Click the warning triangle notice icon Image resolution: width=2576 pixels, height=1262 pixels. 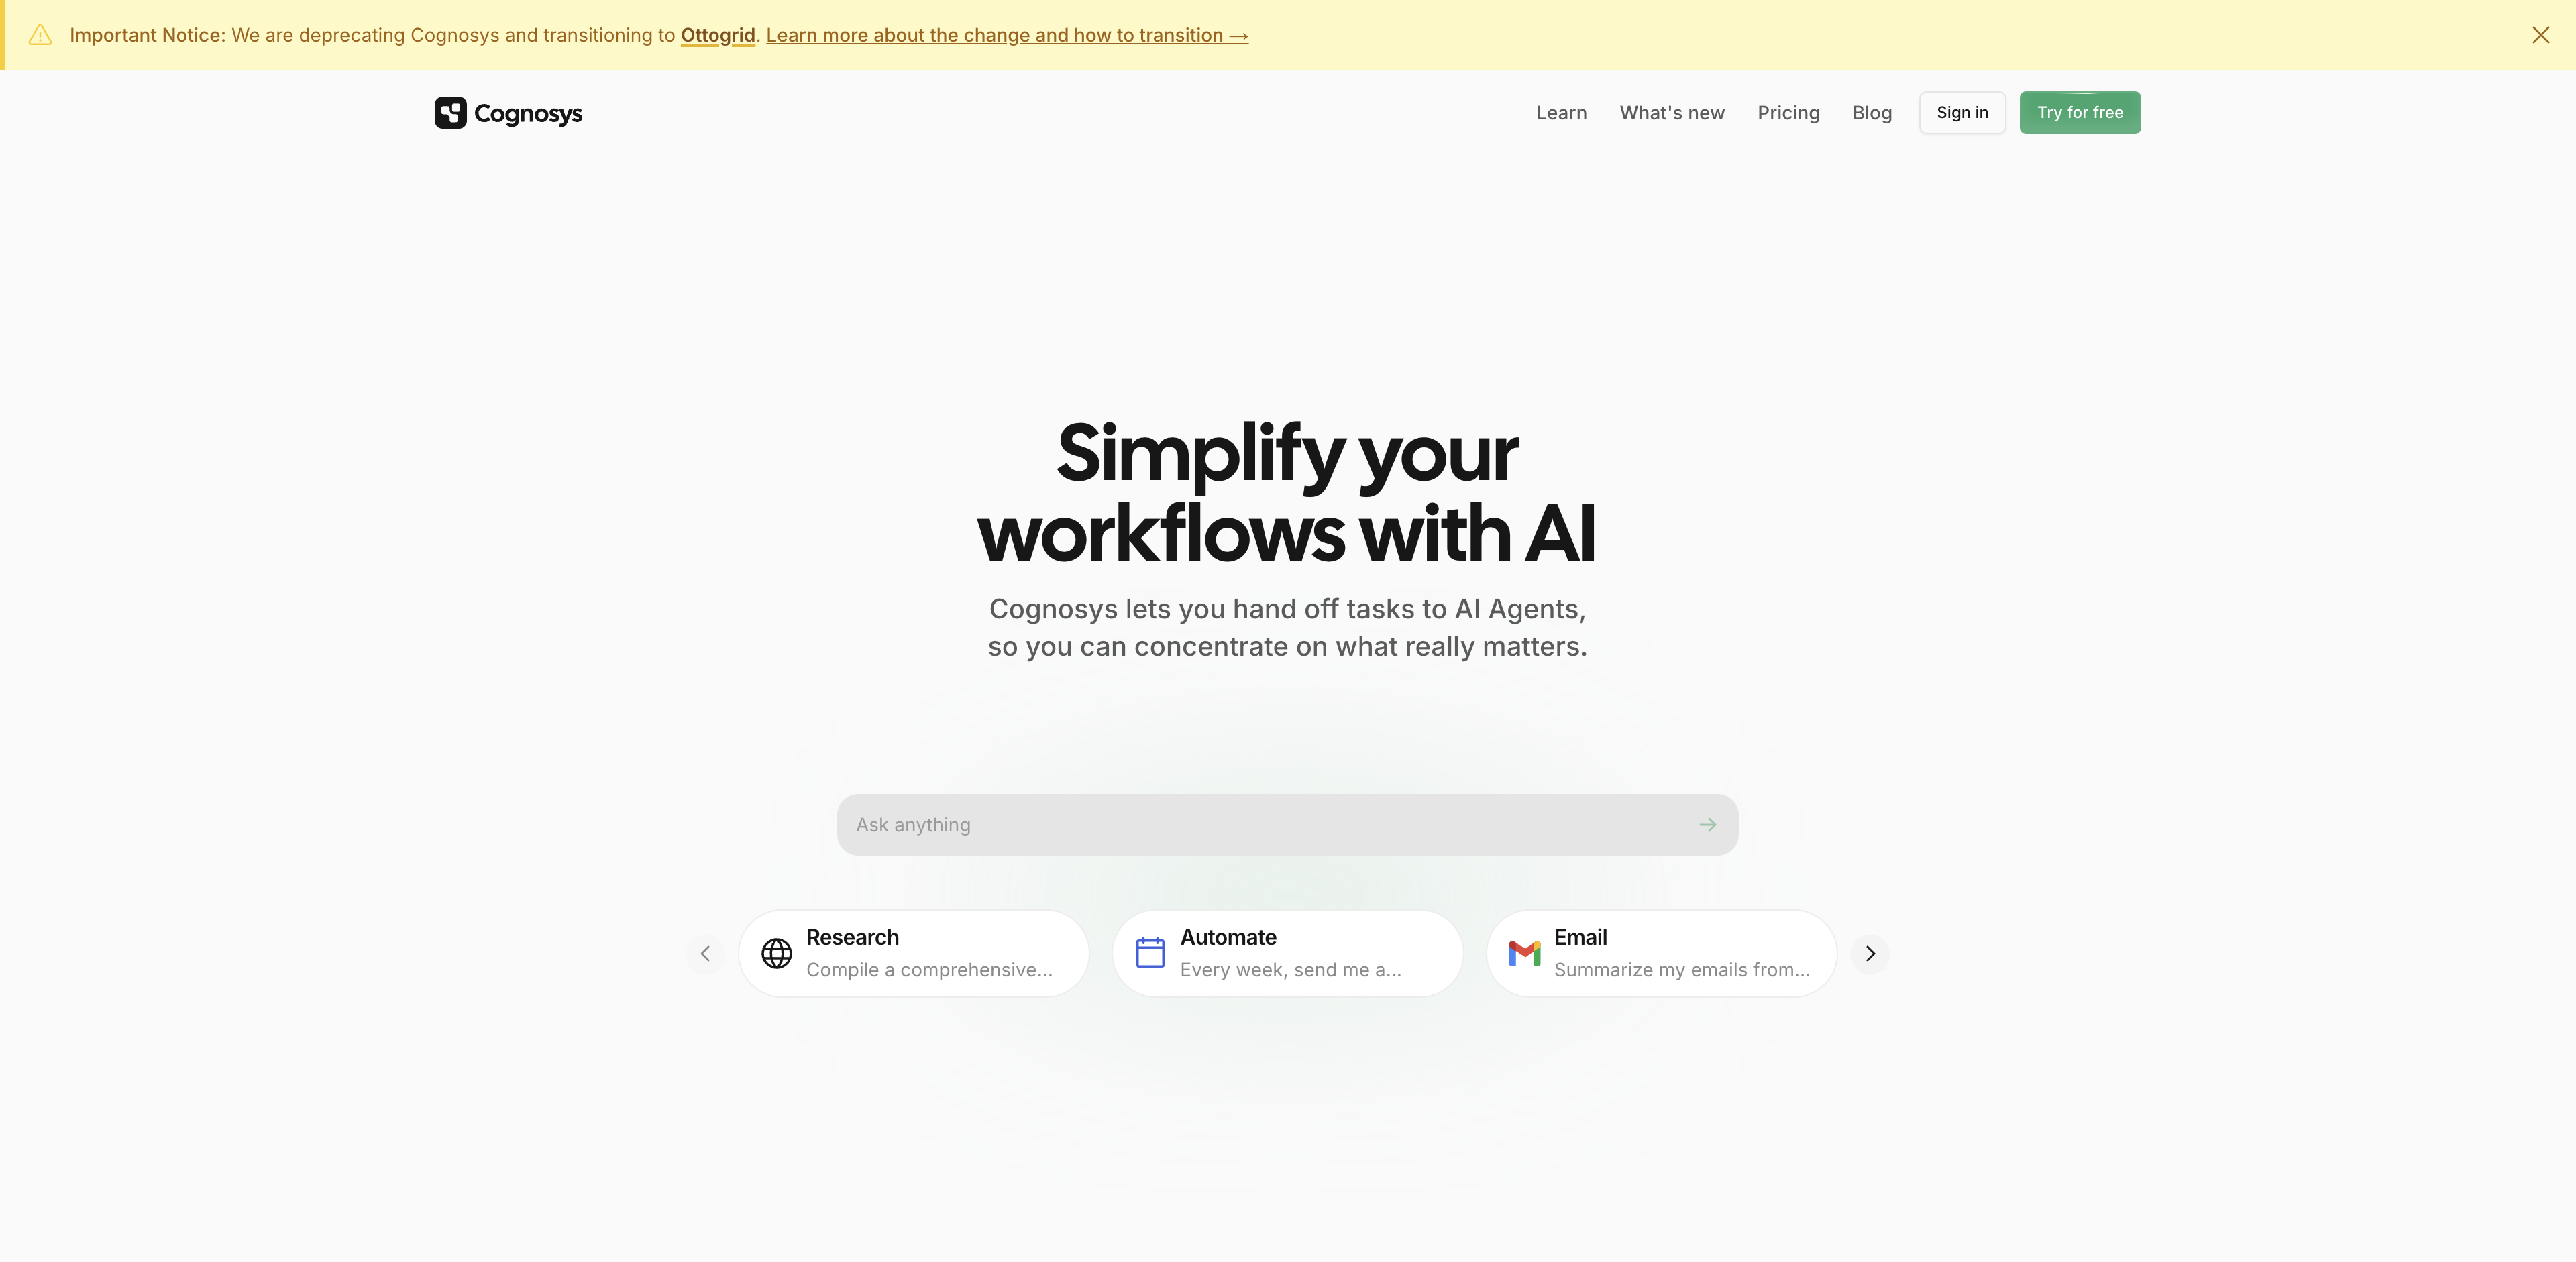pos(40,34)
